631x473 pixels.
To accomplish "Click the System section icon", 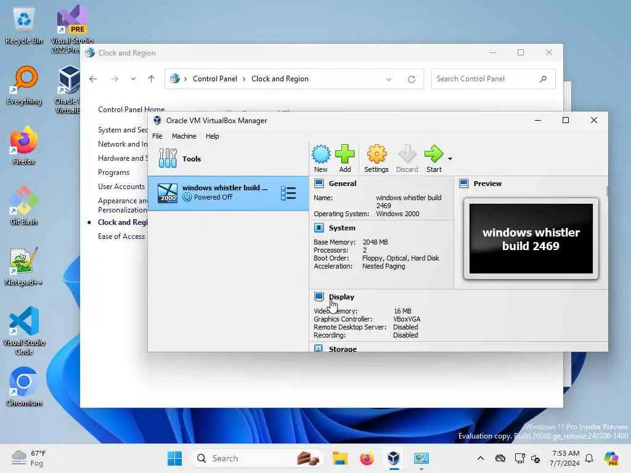I will point(319,228).
